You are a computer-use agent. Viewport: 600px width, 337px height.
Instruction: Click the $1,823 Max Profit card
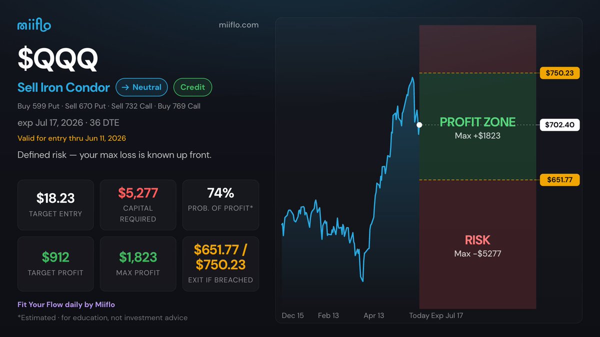pyautogui.click(x=138, y=264)
